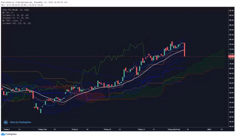The width and height of the screenshot is (236, 137).
Task: Click 'Tháng 10' on the time axis
Action: (x=107, y=129)
